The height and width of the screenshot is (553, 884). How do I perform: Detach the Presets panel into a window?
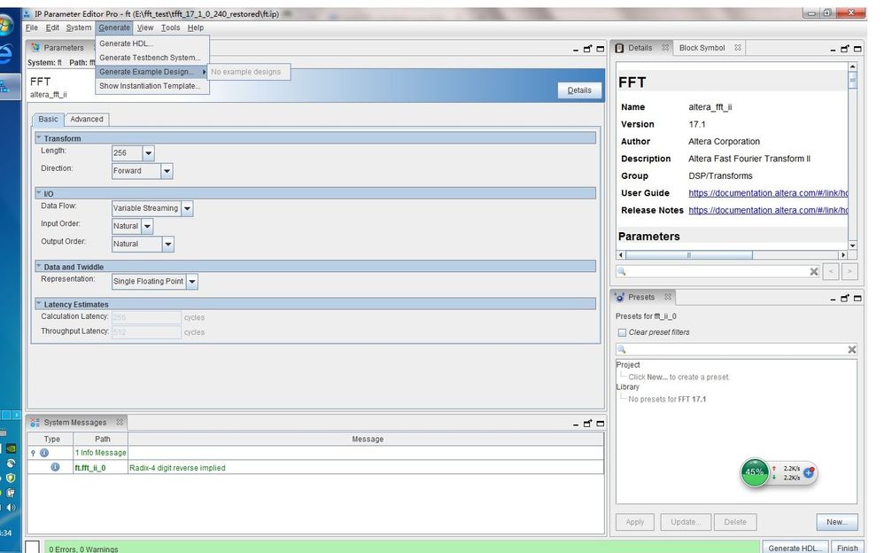point(844,298)
